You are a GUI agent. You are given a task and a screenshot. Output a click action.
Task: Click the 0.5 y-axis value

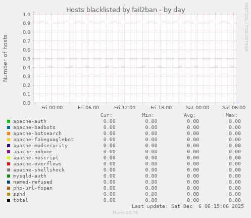[27, 59]
